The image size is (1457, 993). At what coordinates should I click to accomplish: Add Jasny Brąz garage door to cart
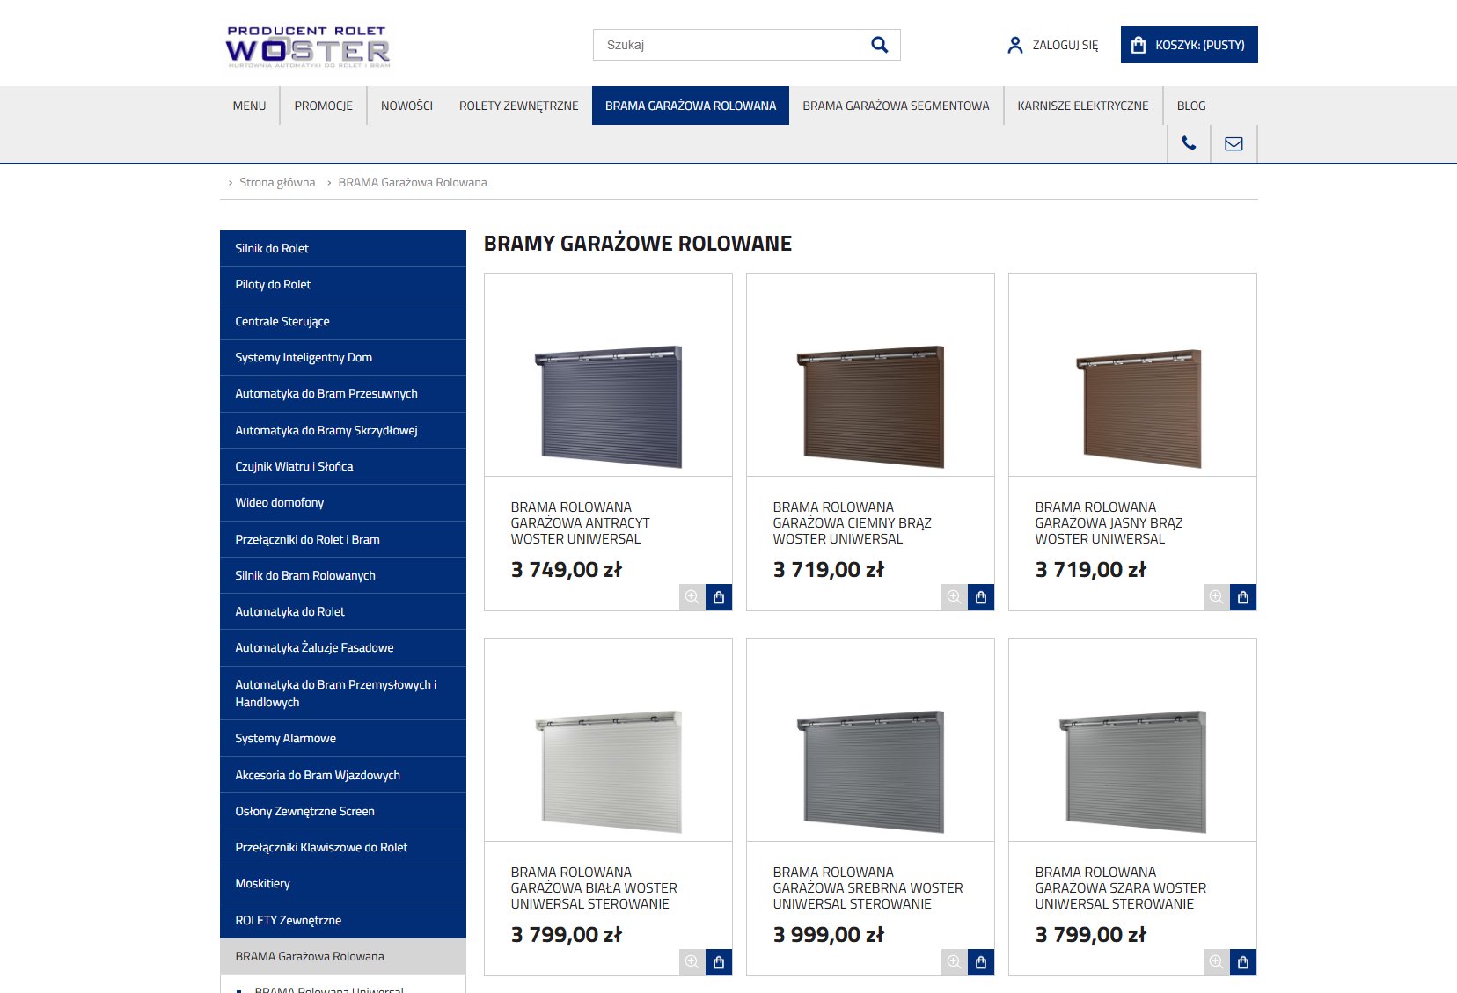click(1243, 597)
